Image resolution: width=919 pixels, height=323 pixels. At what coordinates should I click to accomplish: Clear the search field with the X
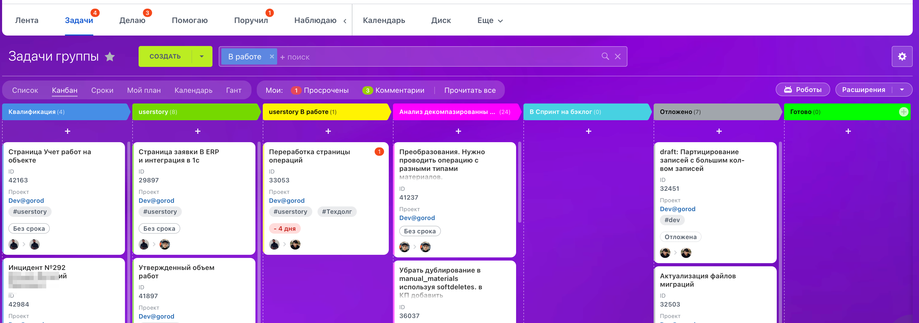click(617, 56)
